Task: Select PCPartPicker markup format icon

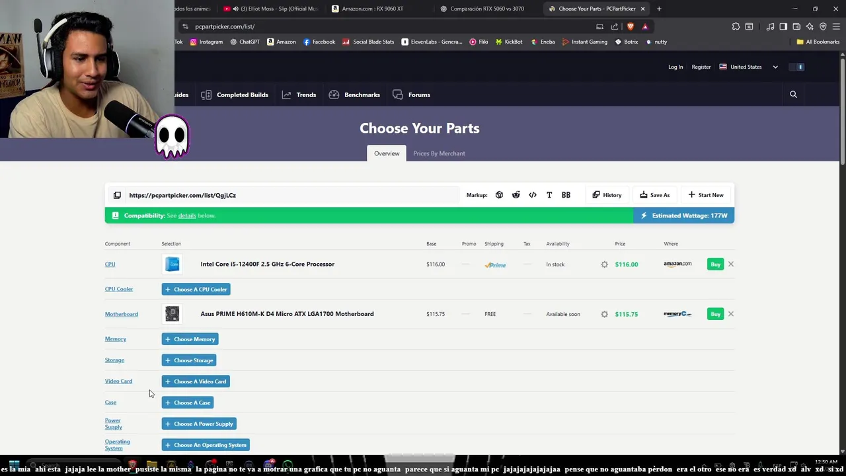Action: 499,195
